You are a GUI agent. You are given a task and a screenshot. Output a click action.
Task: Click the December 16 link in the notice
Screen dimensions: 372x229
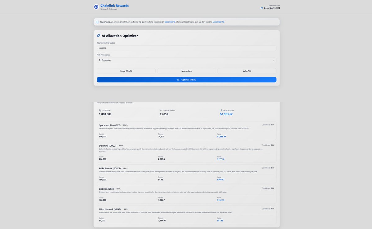point(219,22)
